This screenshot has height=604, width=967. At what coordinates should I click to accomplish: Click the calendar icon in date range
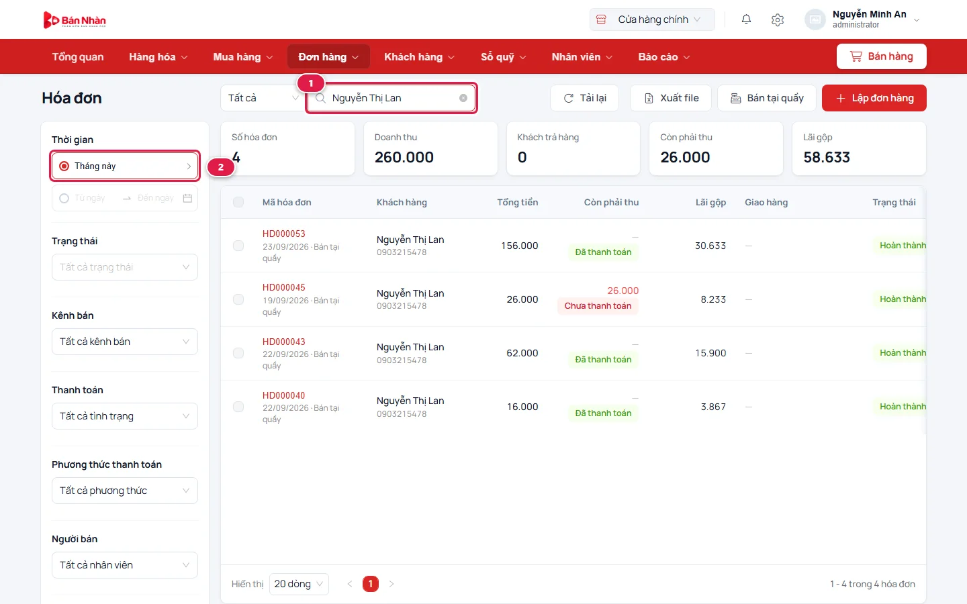(x=187, y=198)
